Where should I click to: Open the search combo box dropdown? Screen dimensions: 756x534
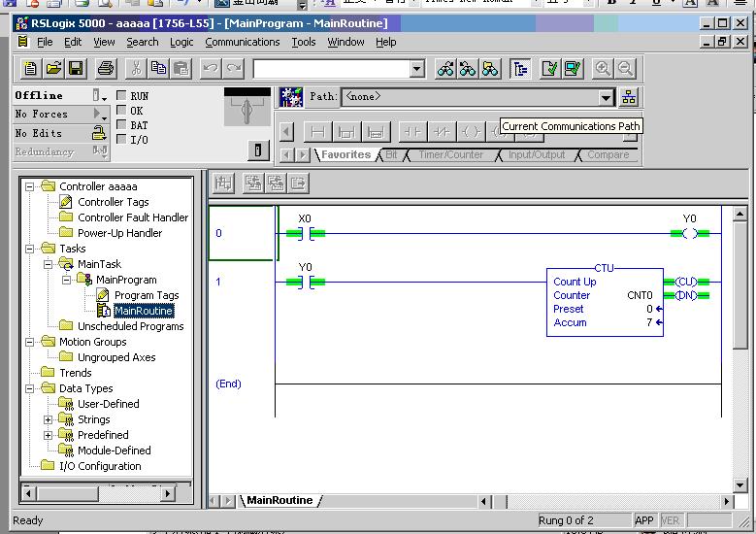pos(417,69)
